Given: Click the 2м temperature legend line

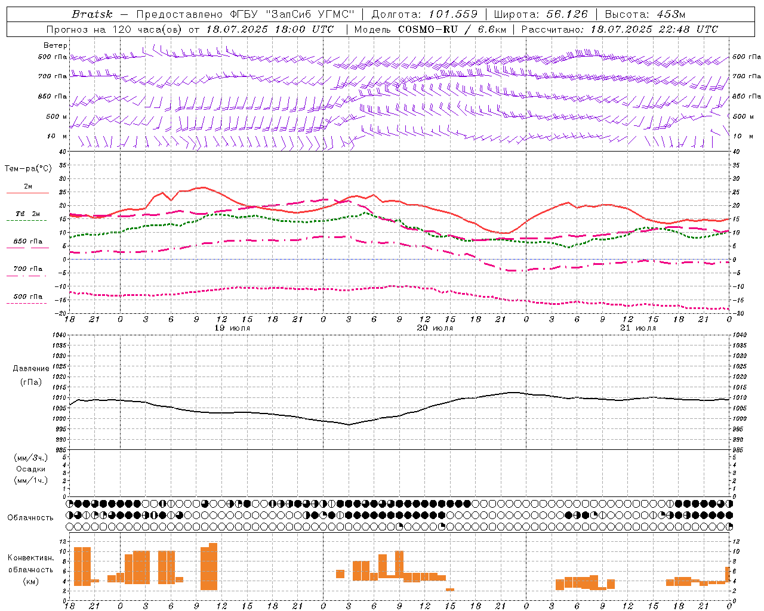Looking at the screenshot, I should click(27, 193).
